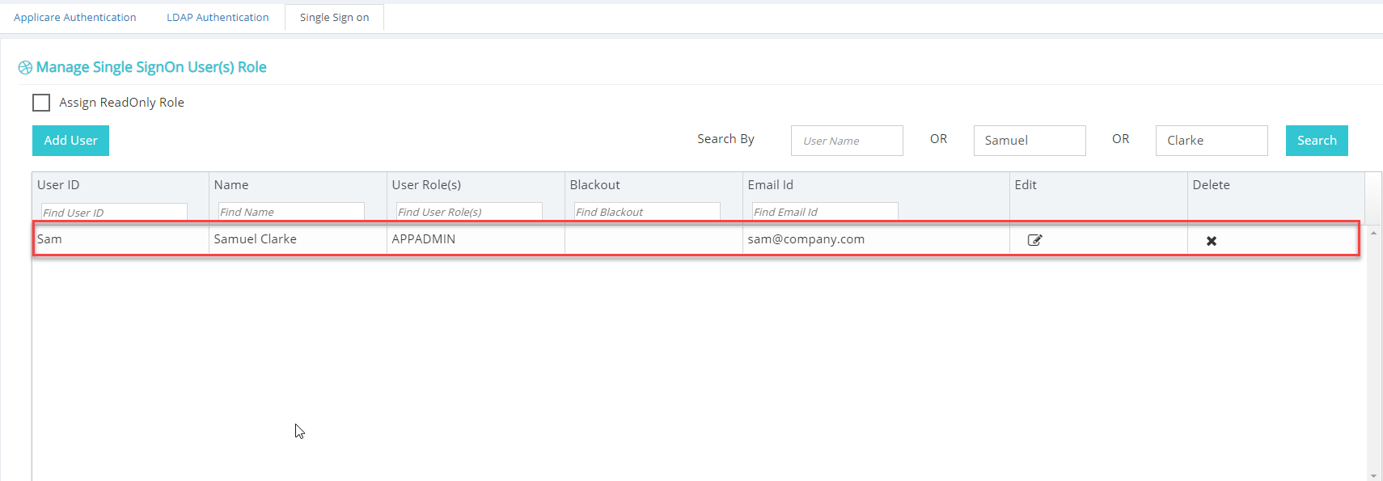Click the edit icon for user Sam
This screenshot has width=1383, height=481.
1034,240
